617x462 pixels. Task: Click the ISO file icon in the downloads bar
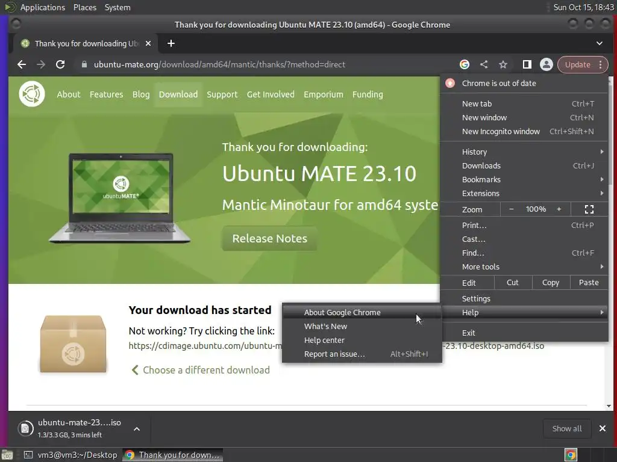pos(25,428)
